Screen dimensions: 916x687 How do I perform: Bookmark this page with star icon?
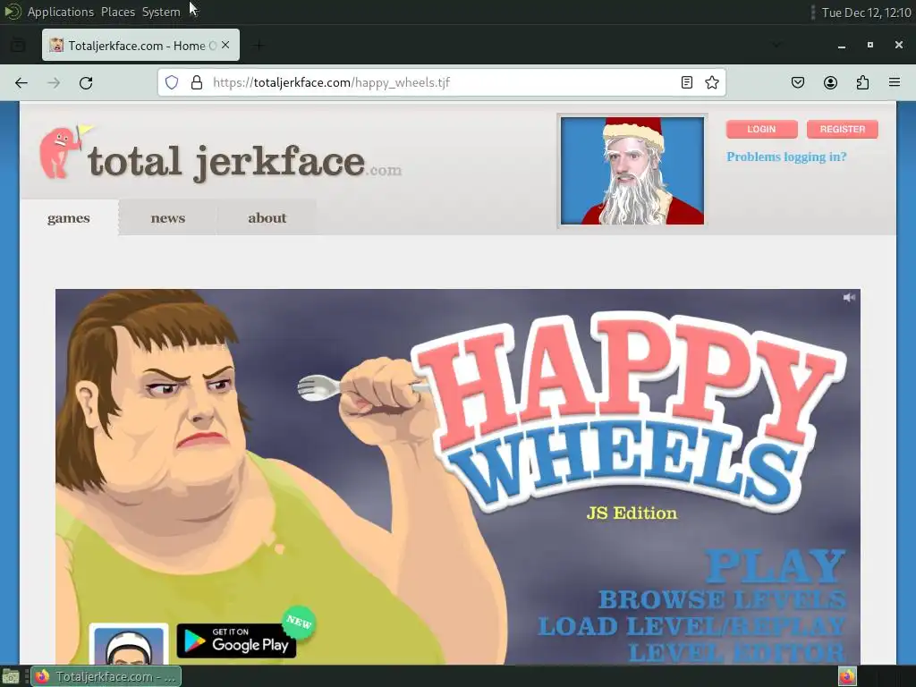[711, 82]
